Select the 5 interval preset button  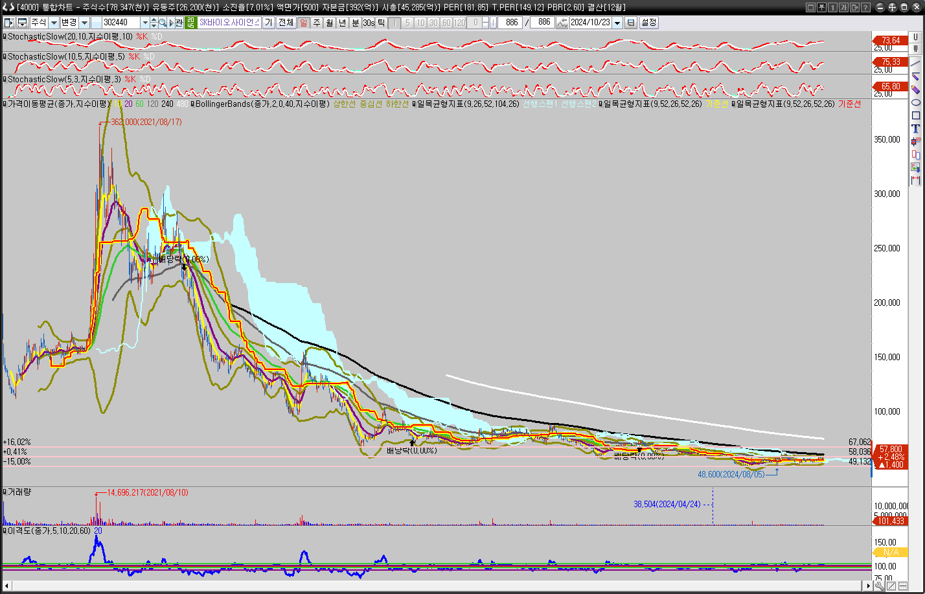[x=407, y=23]
